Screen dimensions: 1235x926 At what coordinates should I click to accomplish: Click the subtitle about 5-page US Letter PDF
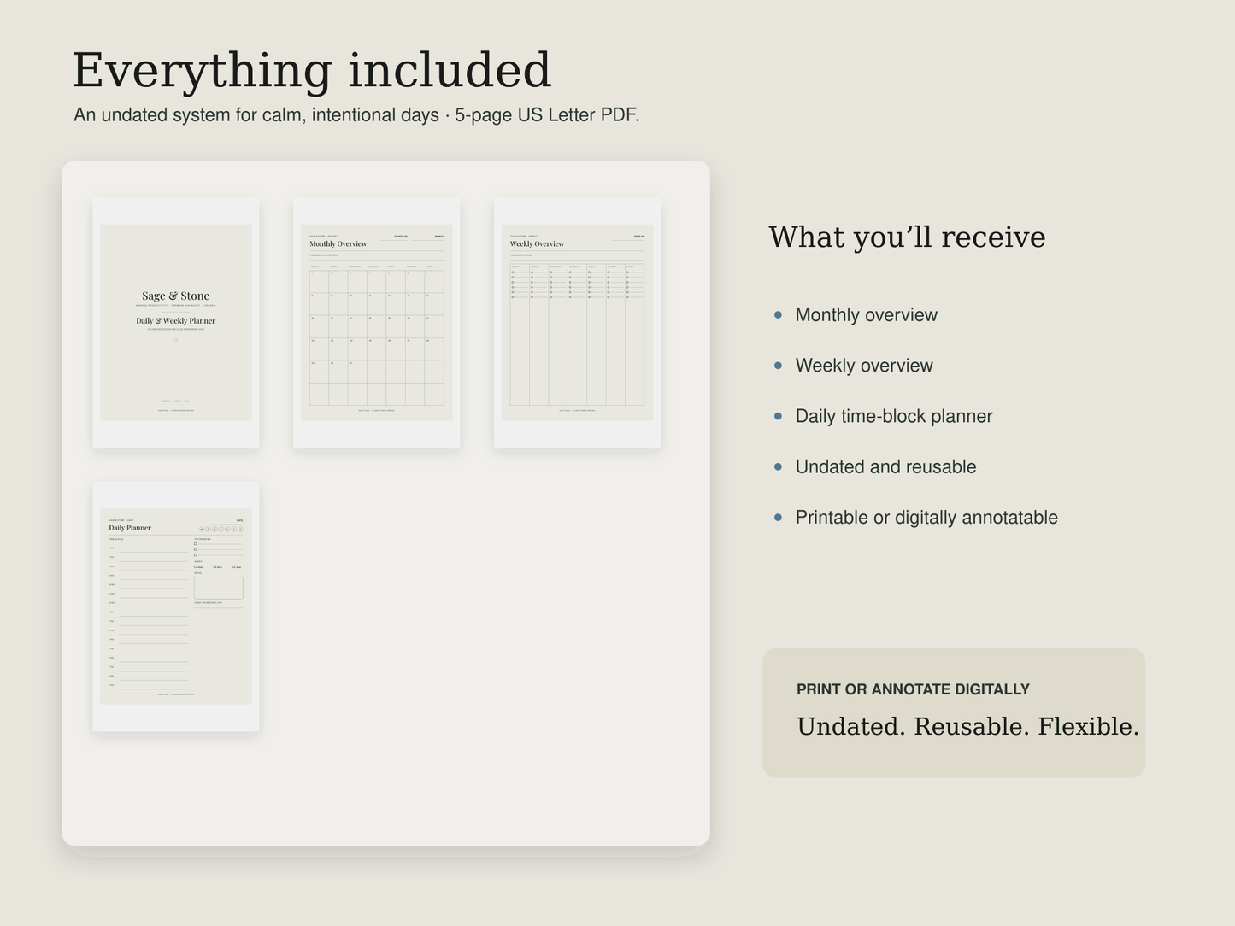click(356, 114)
